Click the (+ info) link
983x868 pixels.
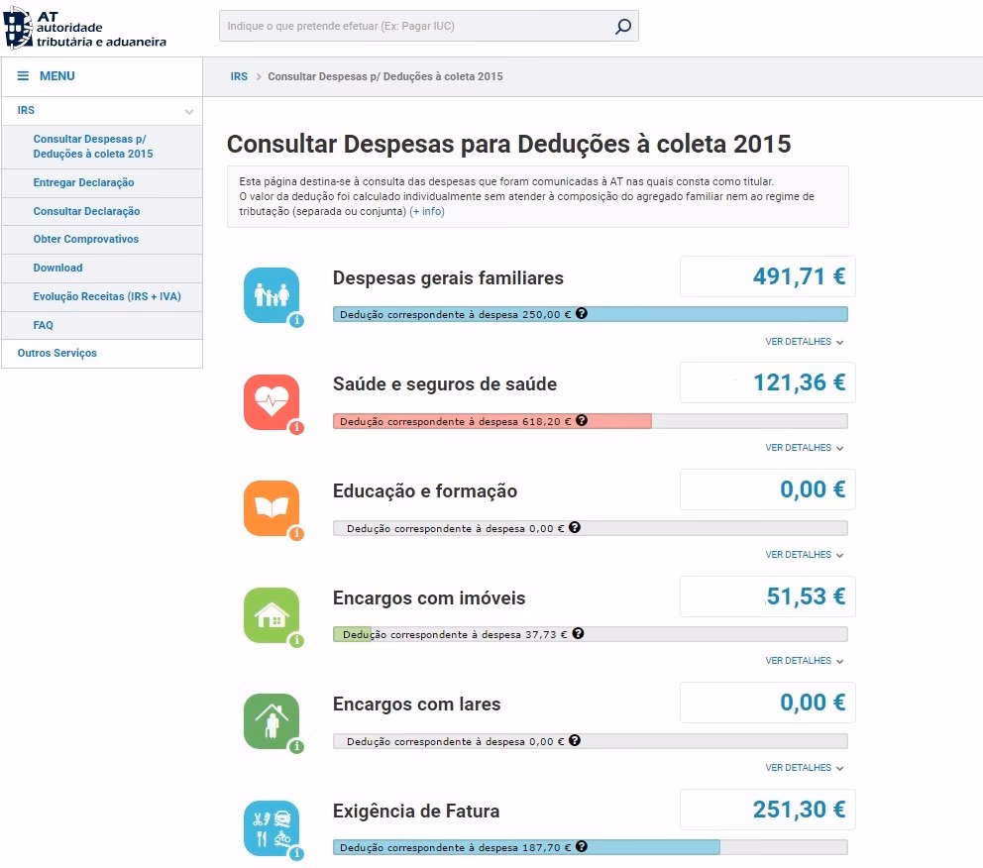tap(427, 212)
